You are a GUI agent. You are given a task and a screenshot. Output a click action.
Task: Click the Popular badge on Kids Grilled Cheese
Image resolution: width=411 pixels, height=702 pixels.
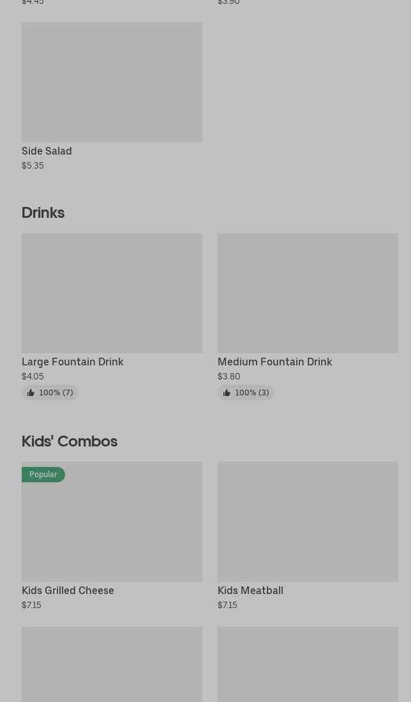(43, 474)
